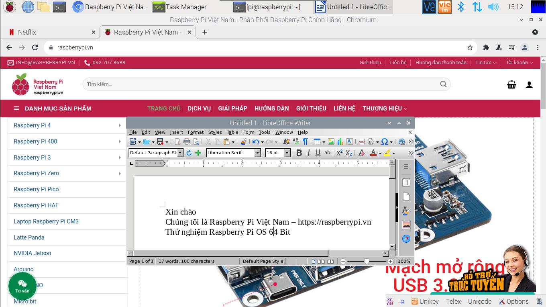Expand the Raspberry Pi 4 category arrow
Image resolution: width=546 pixels, height=307 pixels.
pyautogui.click(x=120, y=125)
